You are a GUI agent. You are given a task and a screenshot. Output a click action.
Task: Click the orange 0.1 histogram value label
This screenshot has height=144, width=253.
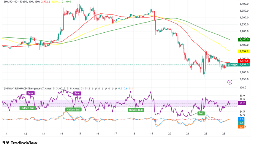242,127
